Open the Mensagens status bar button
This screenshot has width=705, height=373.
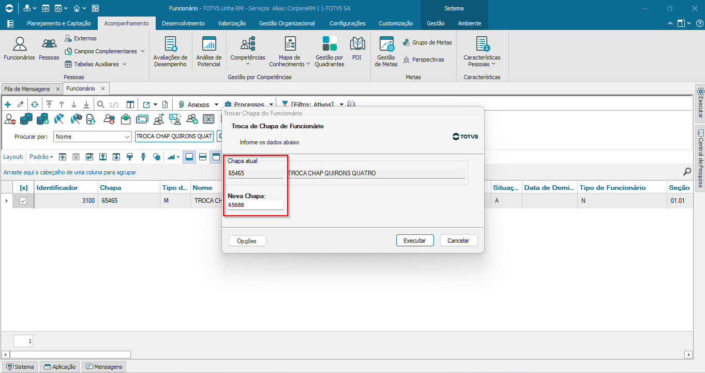point(104,367)
